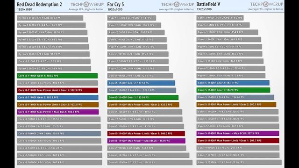Click purple Max BCLK 146.9 FPS bar
This screenshot has width=299, height=168.
pos(146,141)
